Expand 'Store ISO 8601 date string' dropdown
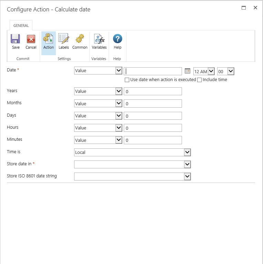 click(187, 177)
